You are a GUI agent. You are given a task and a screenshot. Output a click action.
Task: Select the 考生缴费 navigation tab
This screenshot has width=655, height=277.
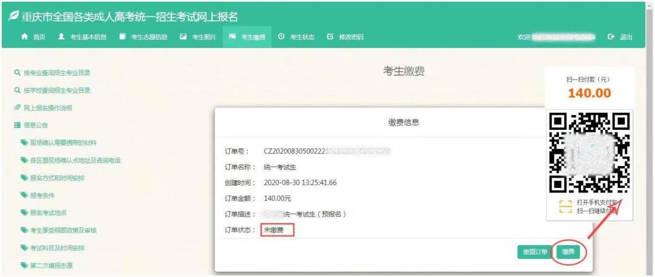pyautogui.click(x=247, y=37)
